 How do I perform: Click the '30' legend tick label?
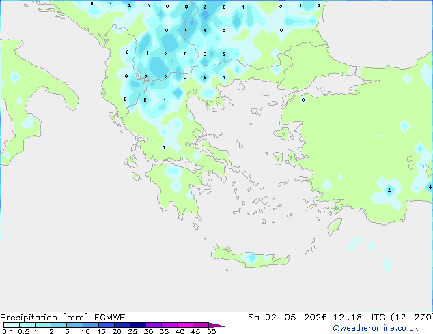(x=148, y=331)
